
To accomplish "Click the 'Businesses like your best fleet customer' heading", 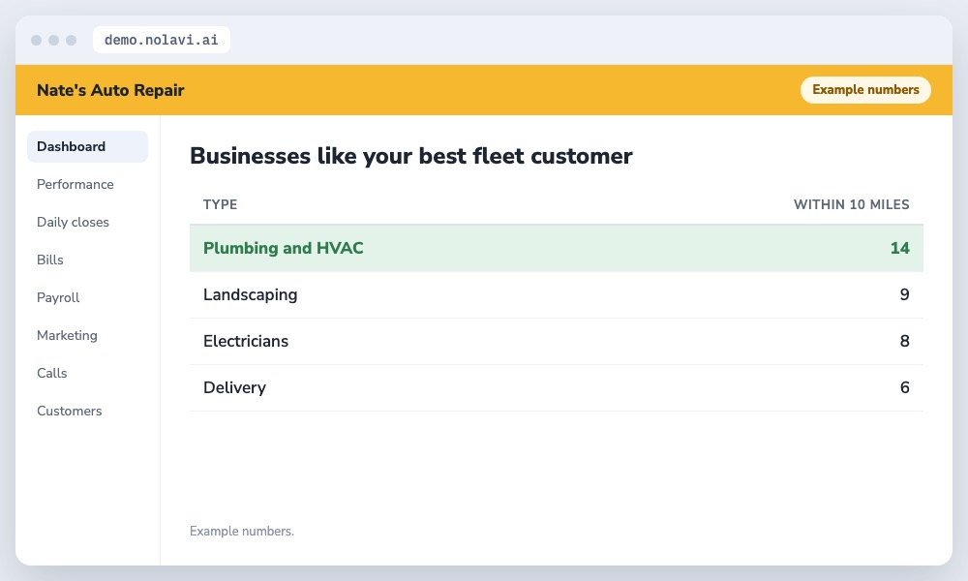I will pyautogui.click(x=411, y=156).
